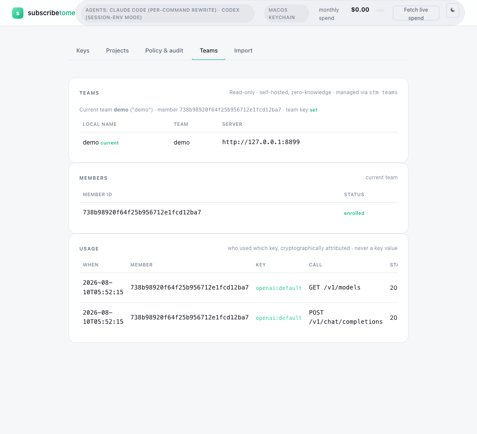Click the $0.00 monthly spend amount
The image size is (477, 434).
pyautogui.click(x=360, y=10)
